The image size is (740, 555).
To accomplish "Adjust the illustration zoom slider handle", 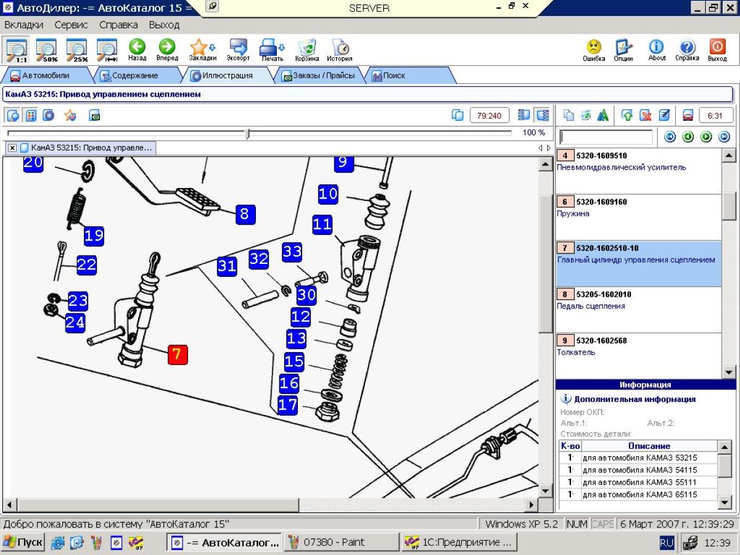I will coord(248,133).
